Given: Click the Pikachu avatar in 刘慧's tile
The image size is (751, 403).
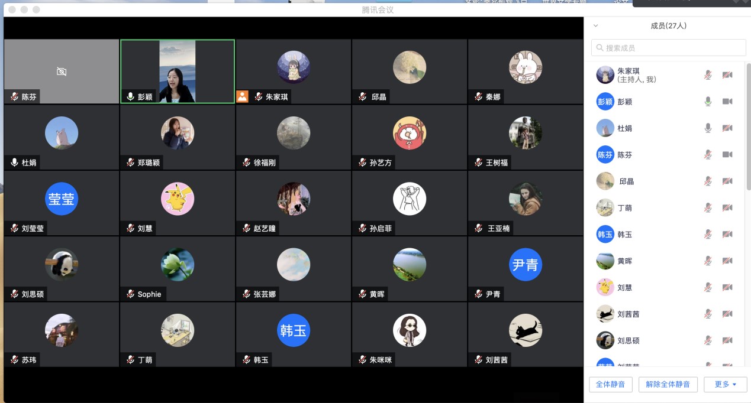Looking at the screenshot, I should (x=178, y=199).
